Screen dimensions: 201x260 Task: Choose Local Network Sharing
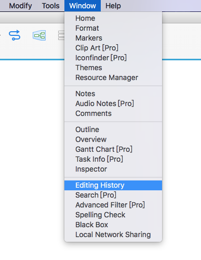click(x=113, y=235)
